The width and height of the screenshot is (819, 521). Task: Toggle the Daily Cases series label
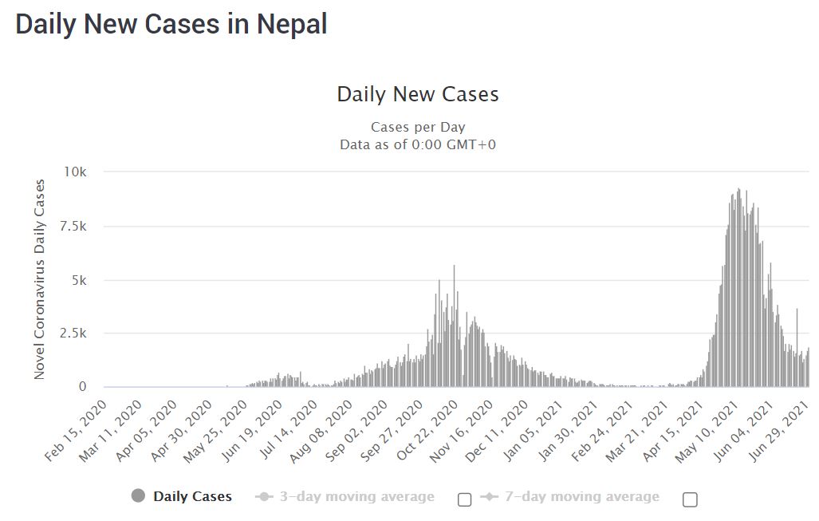click(x=192, y=496)
